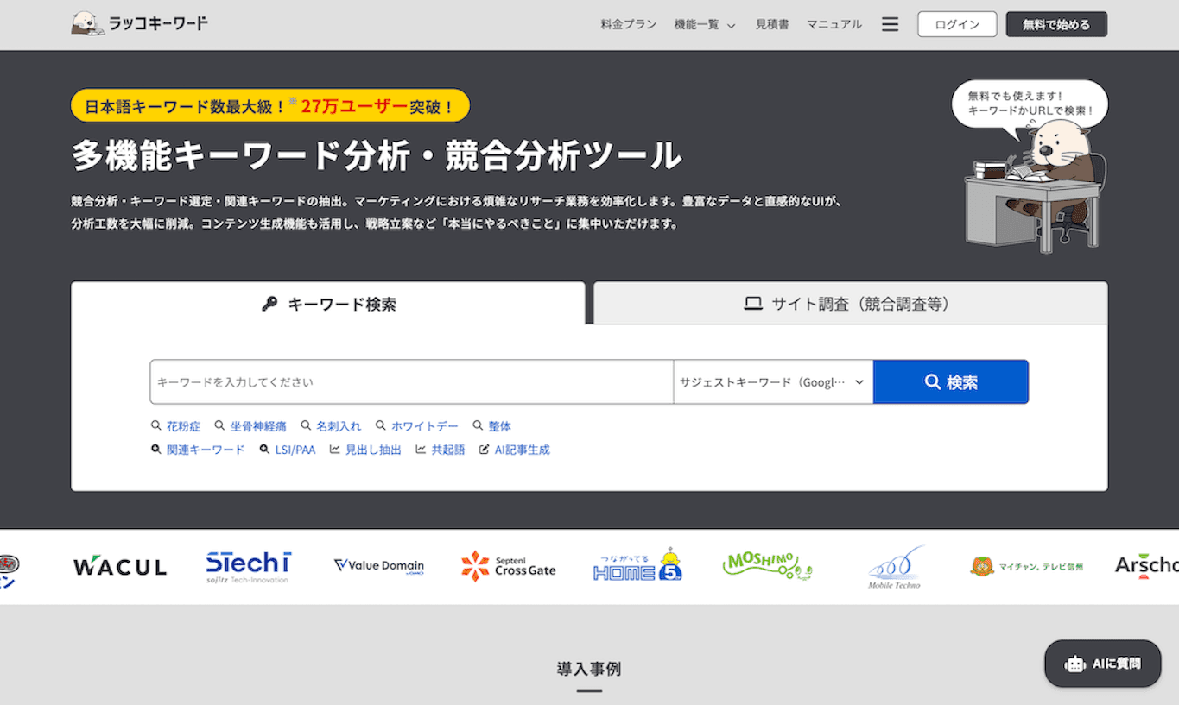1179x705 pixels.
Task: Open the hamburger menu icon
Action: tap(890, 24)
